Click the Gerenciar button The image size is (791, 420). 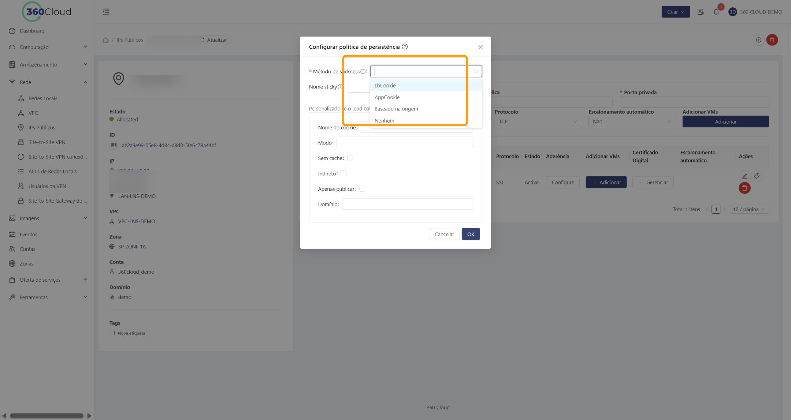point(653,183)
